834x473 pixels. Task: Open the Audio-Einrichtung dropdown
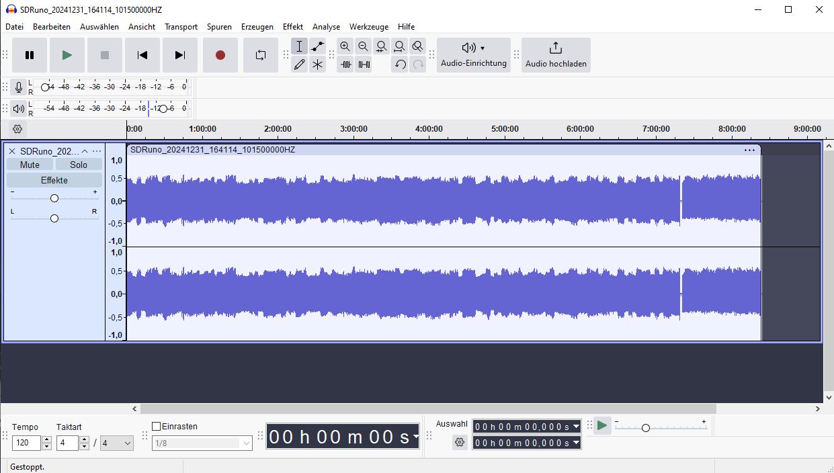click(x=473, y=55)
